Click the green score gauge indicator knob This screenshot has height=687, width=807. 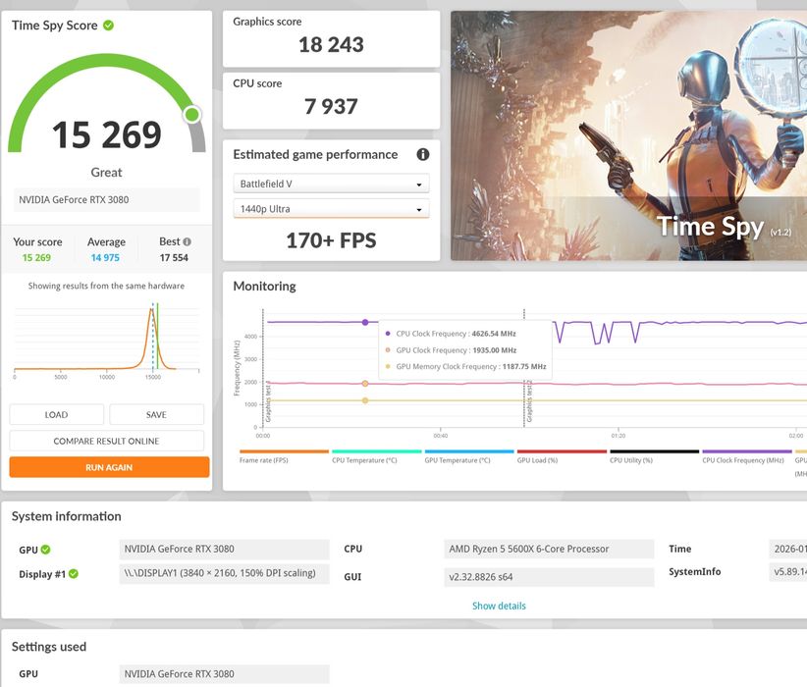[x=192, y=114]
